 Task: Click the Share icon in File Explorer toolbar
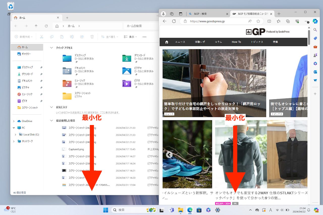pyautogui.click(x=82, y=37)
